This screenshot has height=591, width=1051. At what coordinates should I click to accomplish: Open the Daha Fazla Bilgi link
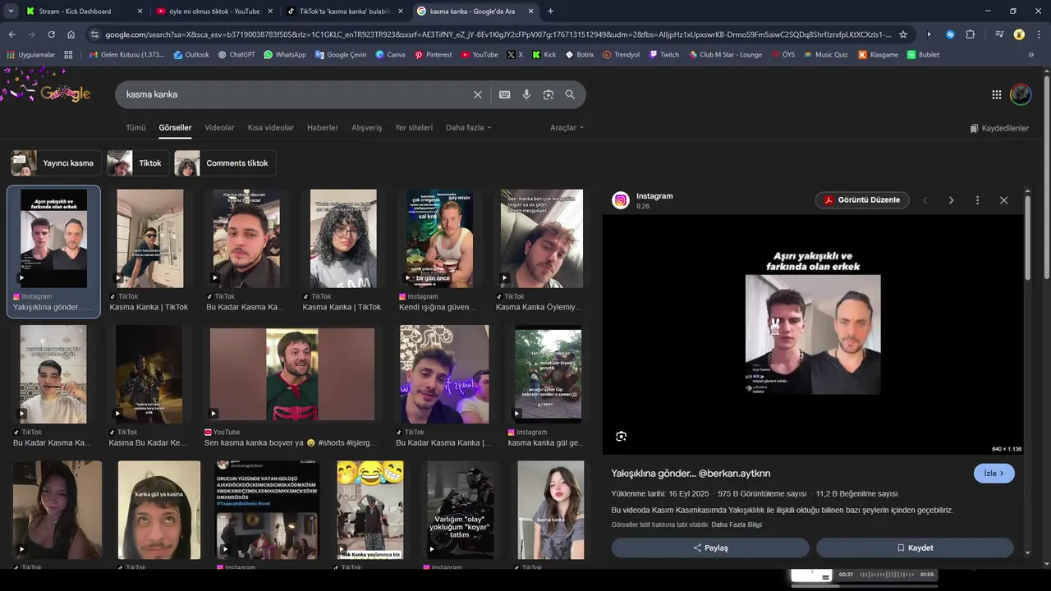[x=737, y=525]
